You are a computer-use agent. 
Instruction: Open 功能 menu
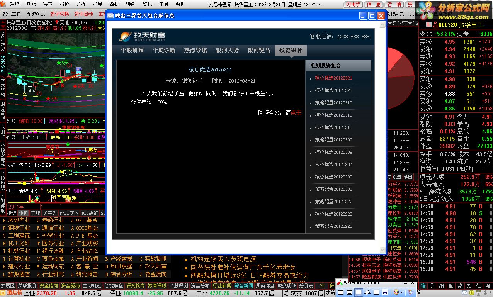31,4
